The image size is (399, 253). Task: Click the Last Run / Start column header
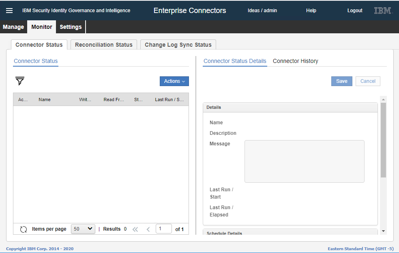tap(169, 99)
